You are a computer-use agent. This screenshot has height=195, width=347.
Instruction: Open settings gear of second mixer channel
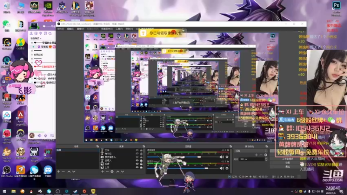(227, 168)
